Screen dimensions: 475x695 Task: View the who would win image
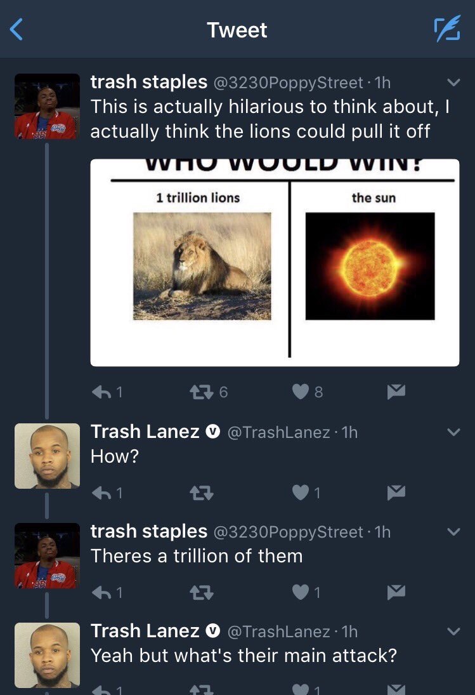(275, 262)
